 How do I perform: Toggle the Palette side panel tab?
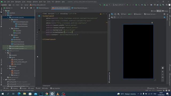click(109, 16)
